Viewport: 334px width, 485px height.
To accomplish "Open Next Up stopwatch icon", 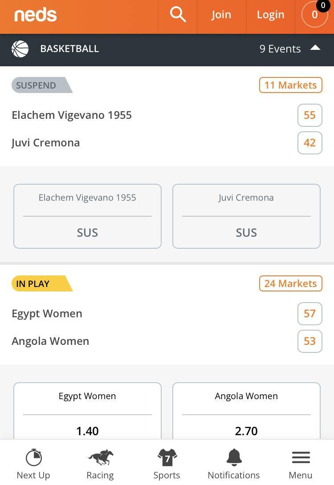I will 33,458.
